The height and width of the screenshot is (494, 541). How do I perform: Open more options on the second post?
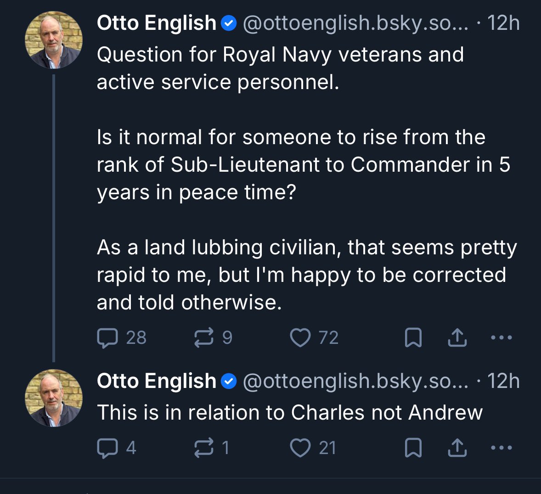pyautogui.click(x=501, y=448)
